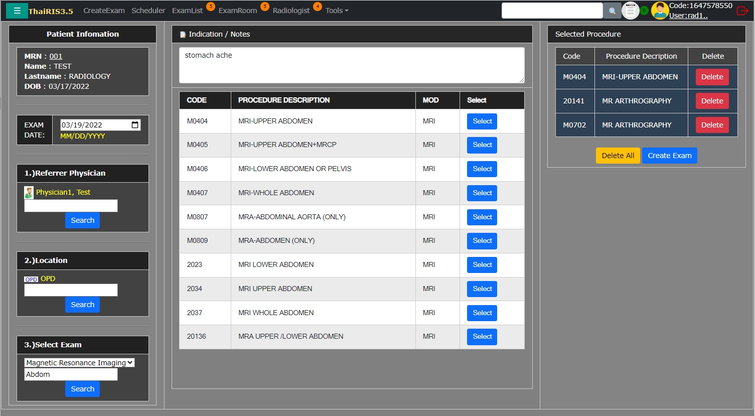Viewport: 755px width, 416px height.
Task: Open the hamburger sidebar menu
Action: click(17, 11)
